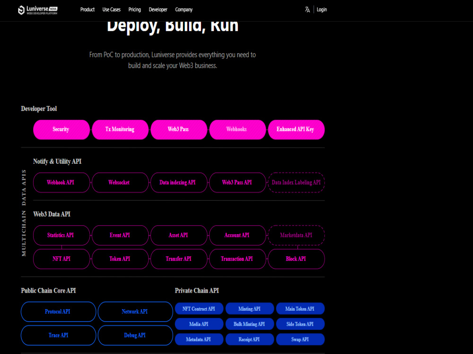Image resolution: width=473 pixels, height=354 pixels.
Task: Click the Developer Tool heading
Action: point(39,109)
